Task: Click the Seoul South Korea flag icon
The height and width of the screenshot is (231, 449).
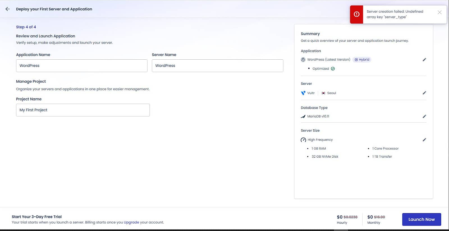Action: click(x=324, y=93)
